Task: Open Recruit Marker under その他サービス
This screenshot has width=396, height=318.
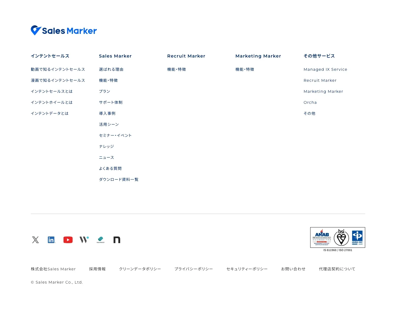Action: point(320,80)
